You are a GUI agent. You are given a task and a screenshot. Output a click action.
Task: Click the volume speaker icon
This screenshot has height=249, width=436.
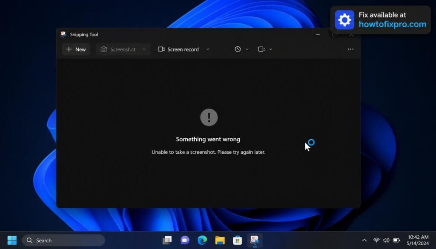coord(386,240)
